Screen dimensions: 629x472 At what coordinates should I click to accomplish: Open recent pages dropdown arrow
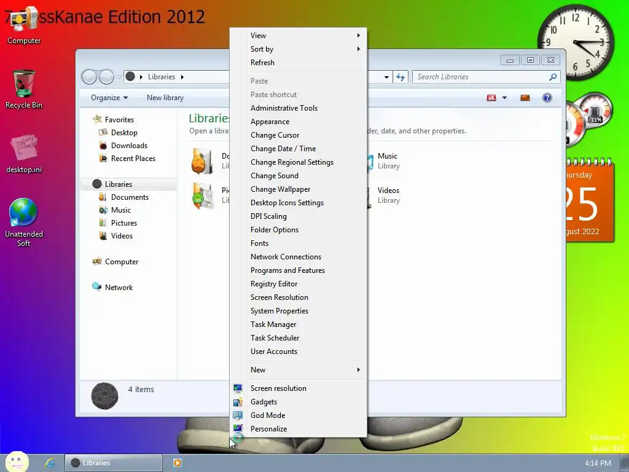pyautogui.click(x=119, y=77)
